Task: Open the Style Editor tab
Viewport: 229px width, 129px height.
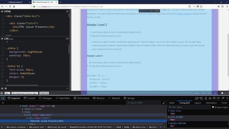Action: [63, 98]
